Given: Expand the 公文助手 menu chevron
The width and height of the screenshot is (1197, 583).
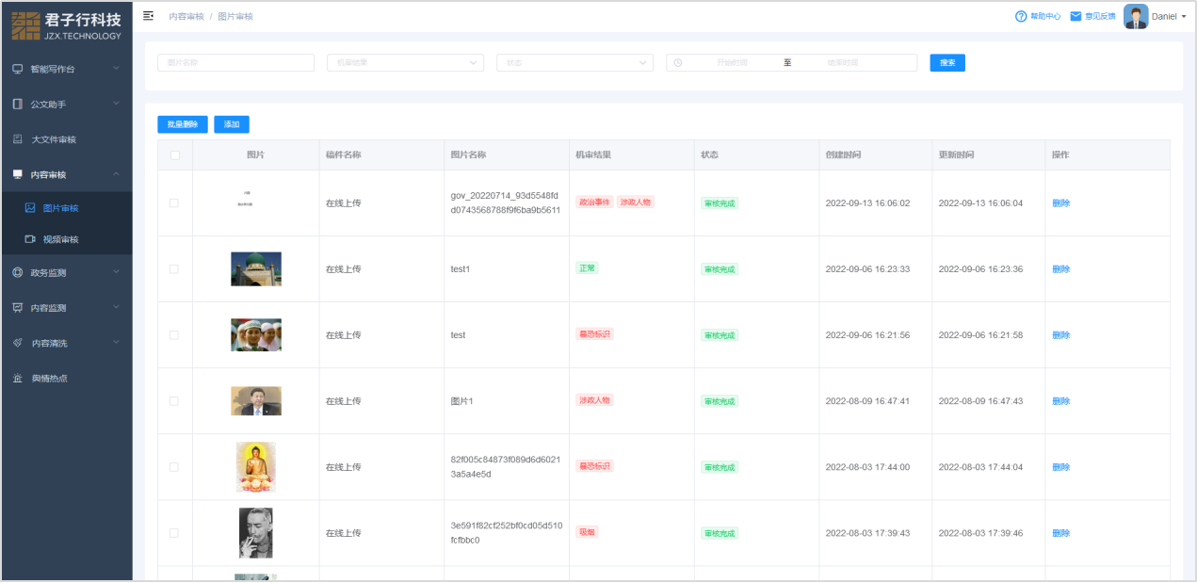Looking at the screenshot, I should coord(116,104).
